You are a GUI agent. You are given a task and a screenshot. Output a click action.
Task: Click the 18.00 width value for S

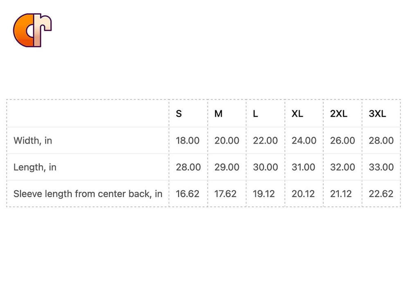(188, 141)
